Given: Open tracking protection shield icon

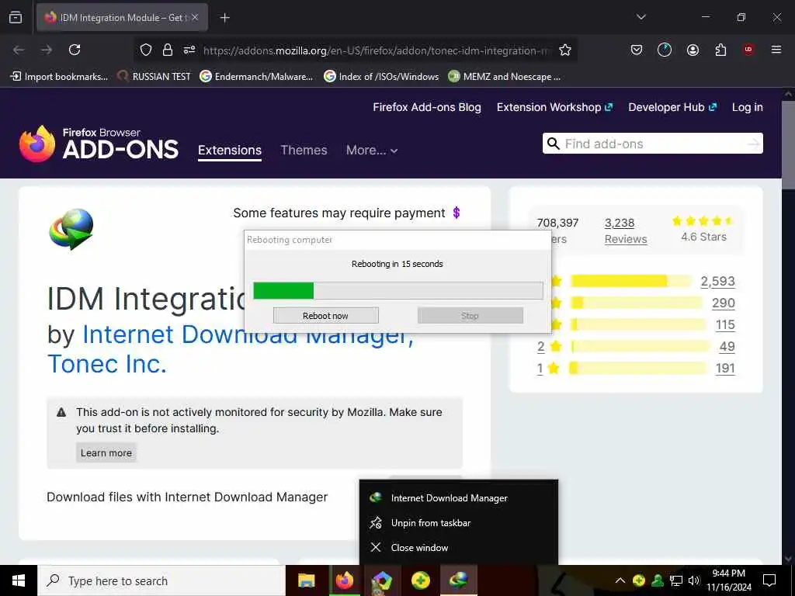Looking at the screenshot, I should pos(146,50).
